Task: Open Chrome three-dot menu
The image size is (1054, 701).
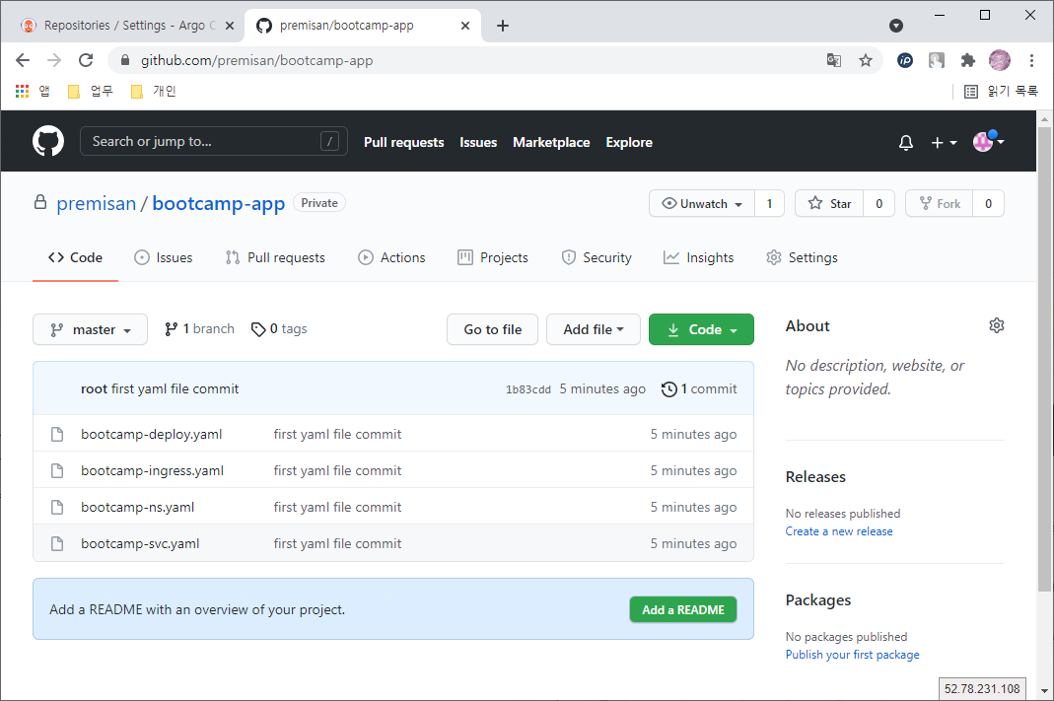Action: click(x=1031, y=60)
